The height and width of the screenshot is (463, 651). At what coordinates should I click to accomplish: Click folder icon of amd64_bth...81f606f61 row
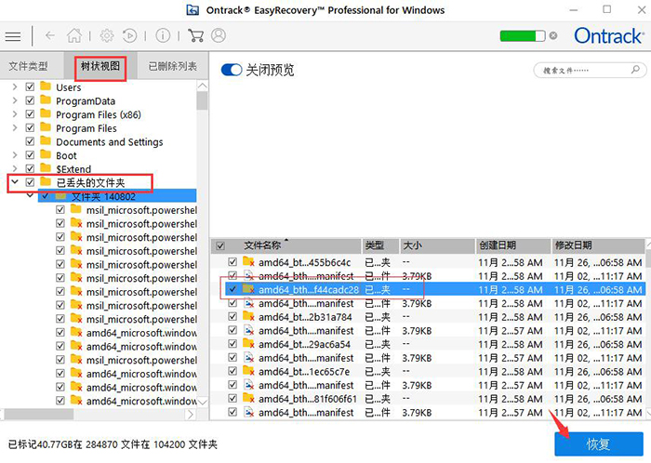pos(248,398)
